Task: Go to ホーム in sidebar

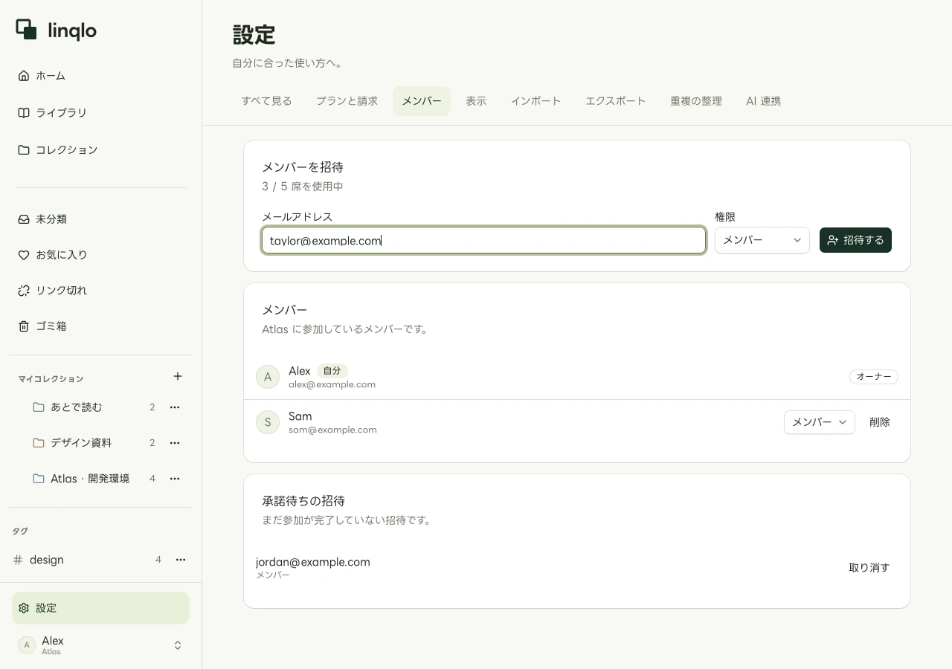Action: (100, 76)
